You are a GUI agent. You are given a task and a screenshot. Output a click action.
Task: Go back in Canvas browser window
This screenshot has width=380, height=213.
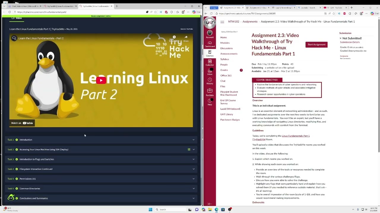[206, 14]
